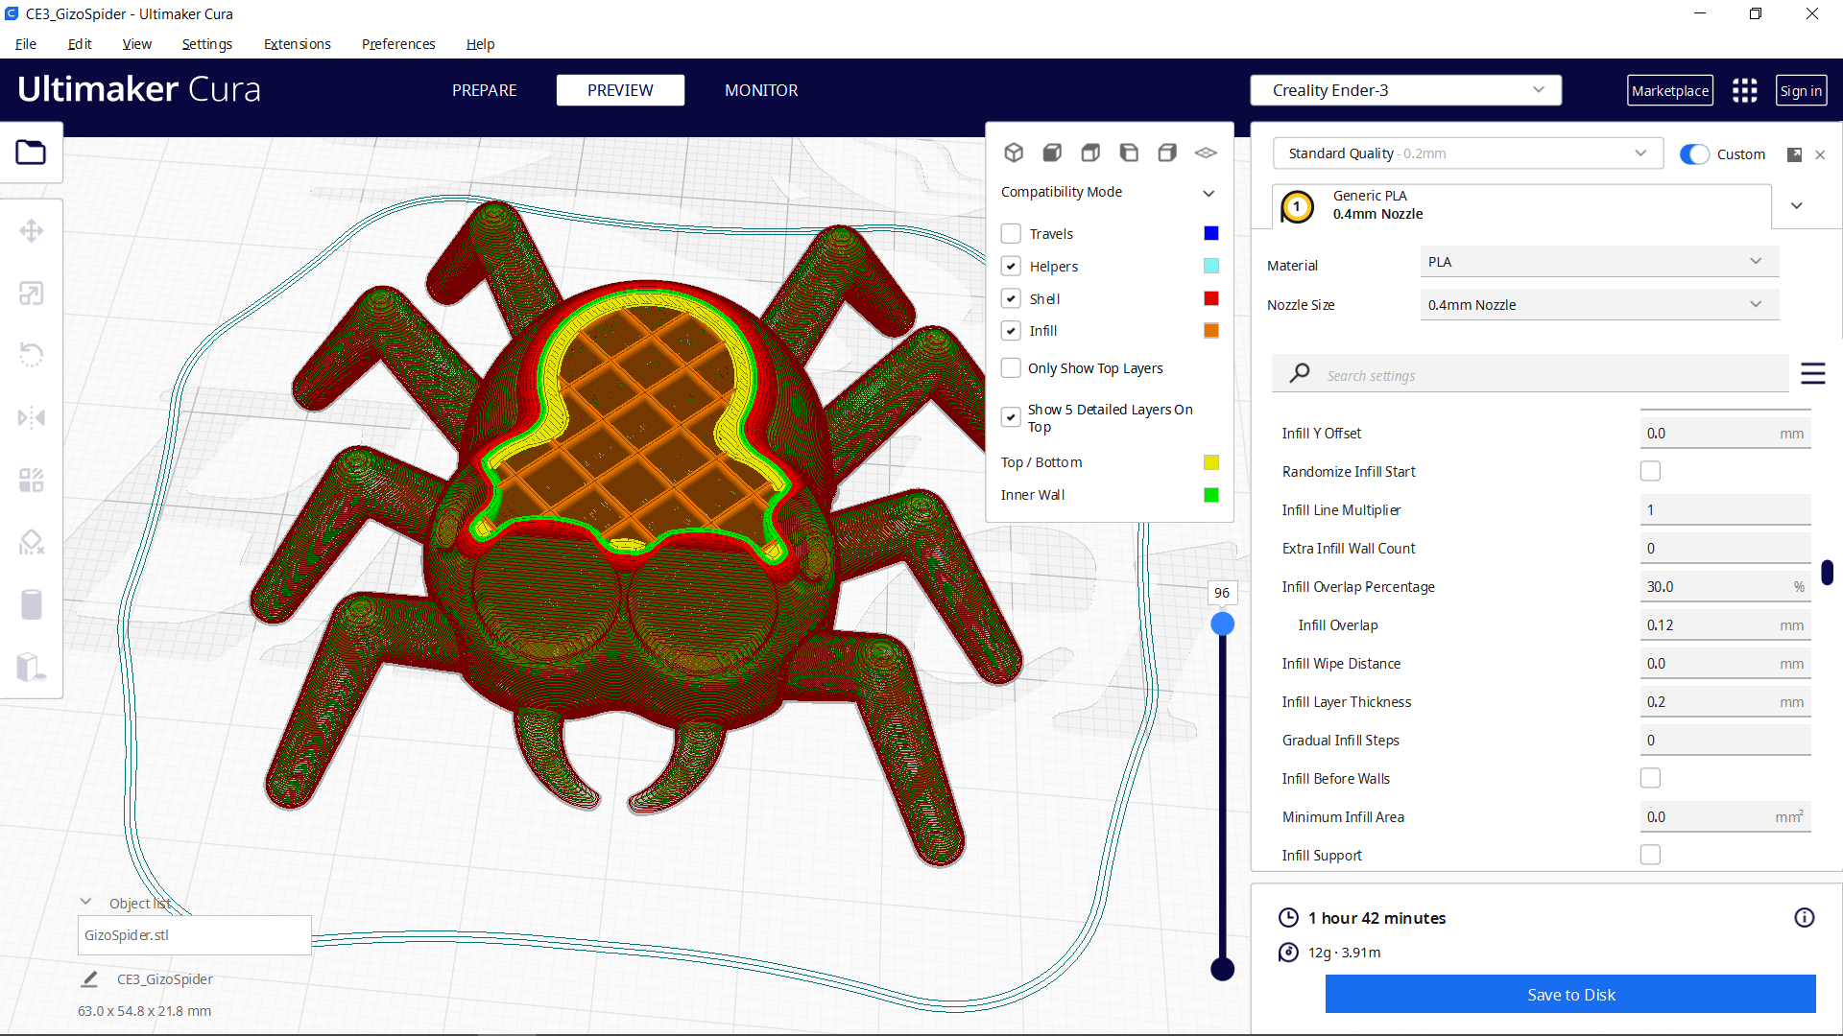Click the right side view camera icon

[1167, 153]
